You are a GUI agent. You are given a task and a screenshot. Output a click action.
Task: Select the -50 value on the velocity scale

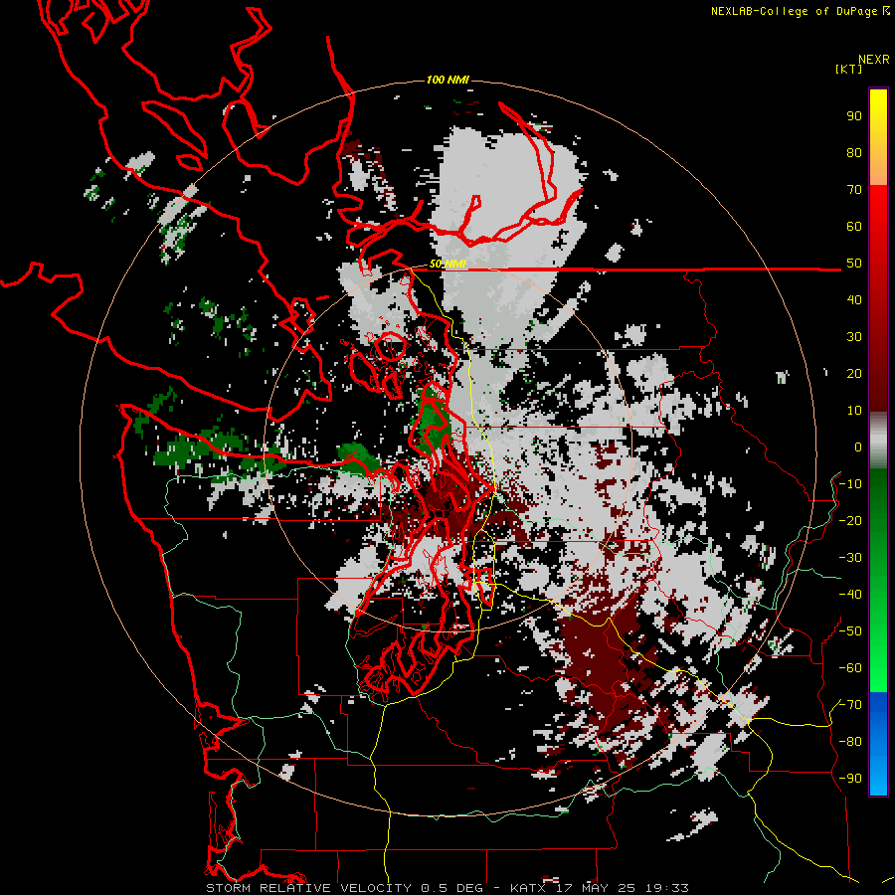tap(850, 631)
